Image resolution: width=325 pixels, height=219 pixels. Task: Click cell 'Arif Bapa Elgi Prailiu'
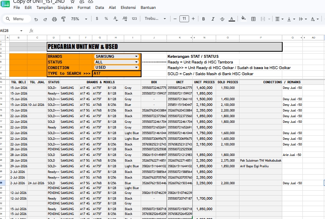260,166
